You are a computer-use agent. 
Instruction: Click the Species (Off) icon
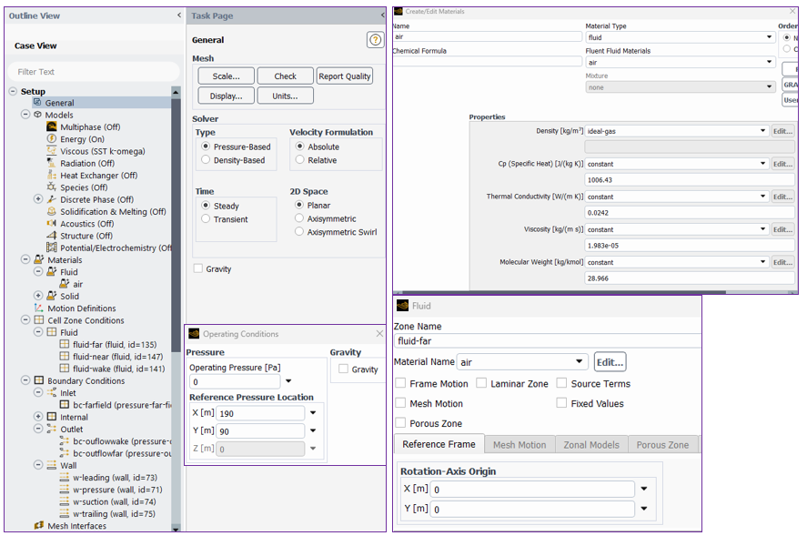tap(52, 187)
